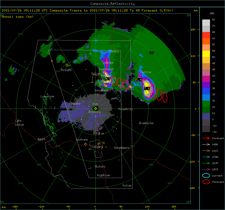Click the -150 tick on bottom axis
Screen dimensions: 225x210
click(x=15, y=207)
